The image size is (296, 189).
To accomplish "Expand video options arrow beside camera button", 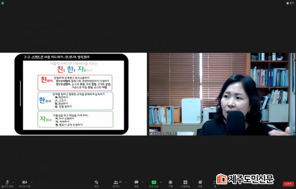I will tap(32, 182).
